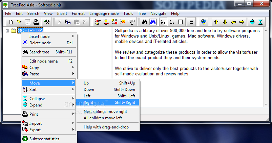Open the Tree menu

142,14
